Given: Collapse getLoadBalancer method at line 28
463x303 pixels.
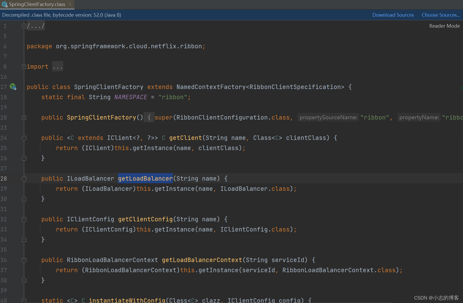Looking at the screenshot, I should coord(24,179).
